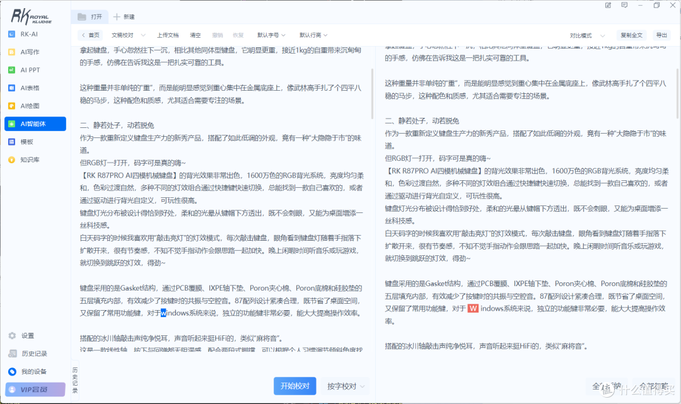The image size is (681, 404).
Task: Click 恢复 redo in toolbar
Action: pos(238,35)
